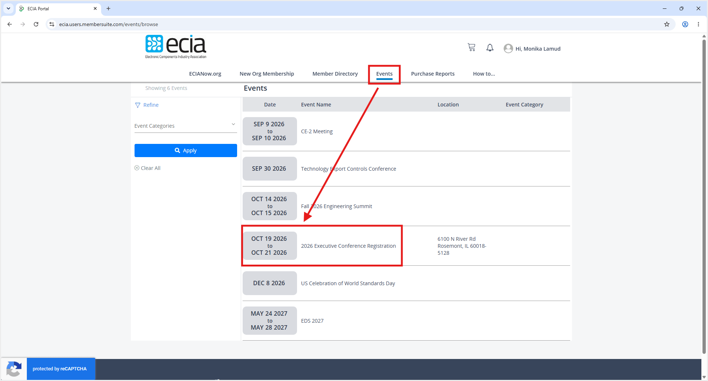The width and height of the screenshot is (708, 381).
Task: Open US Celebration of World Standards Day
Action: click(x=348, y=283)
